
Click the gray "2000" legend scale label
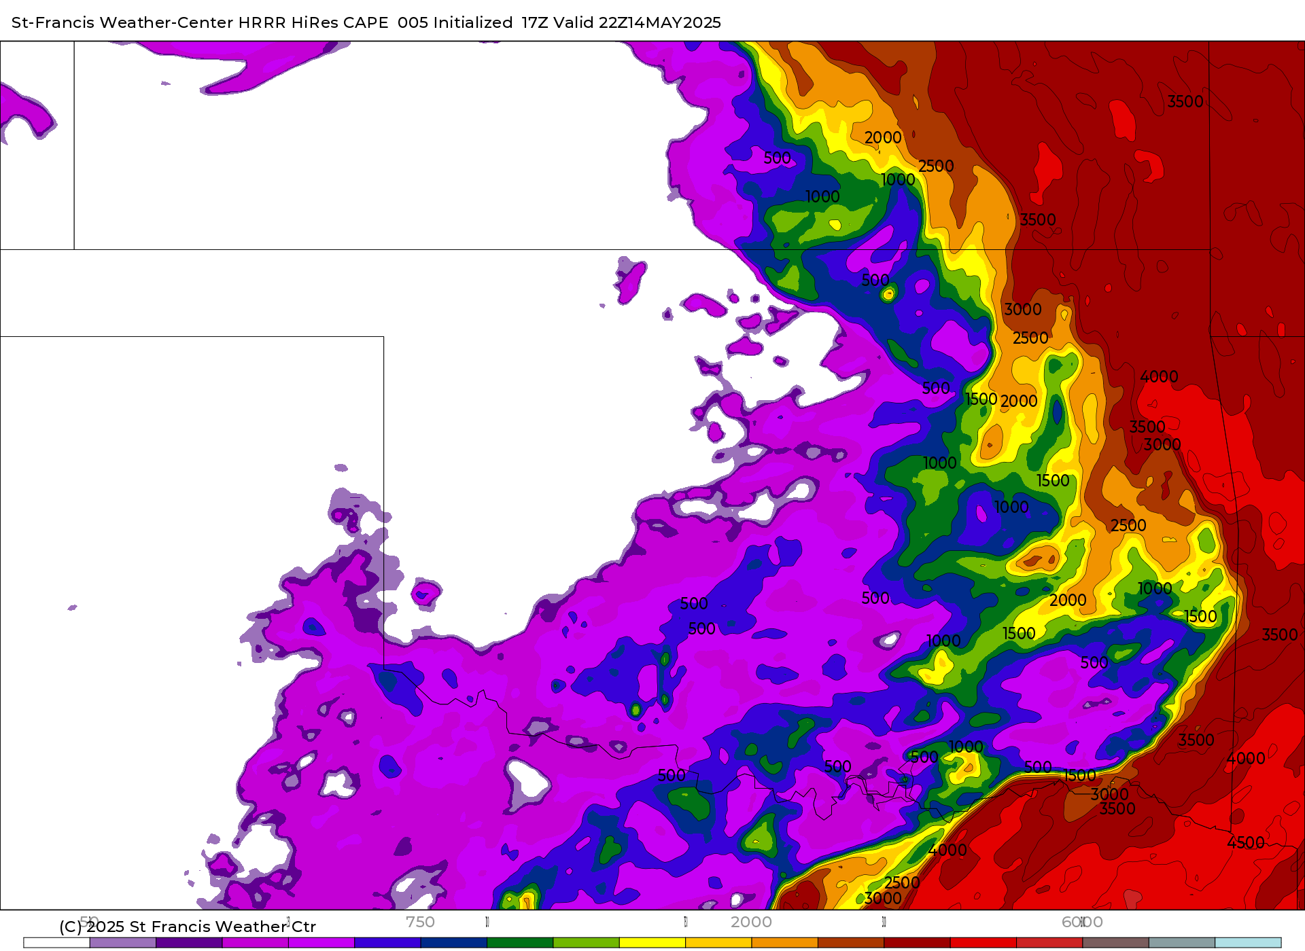coord(751,922)
